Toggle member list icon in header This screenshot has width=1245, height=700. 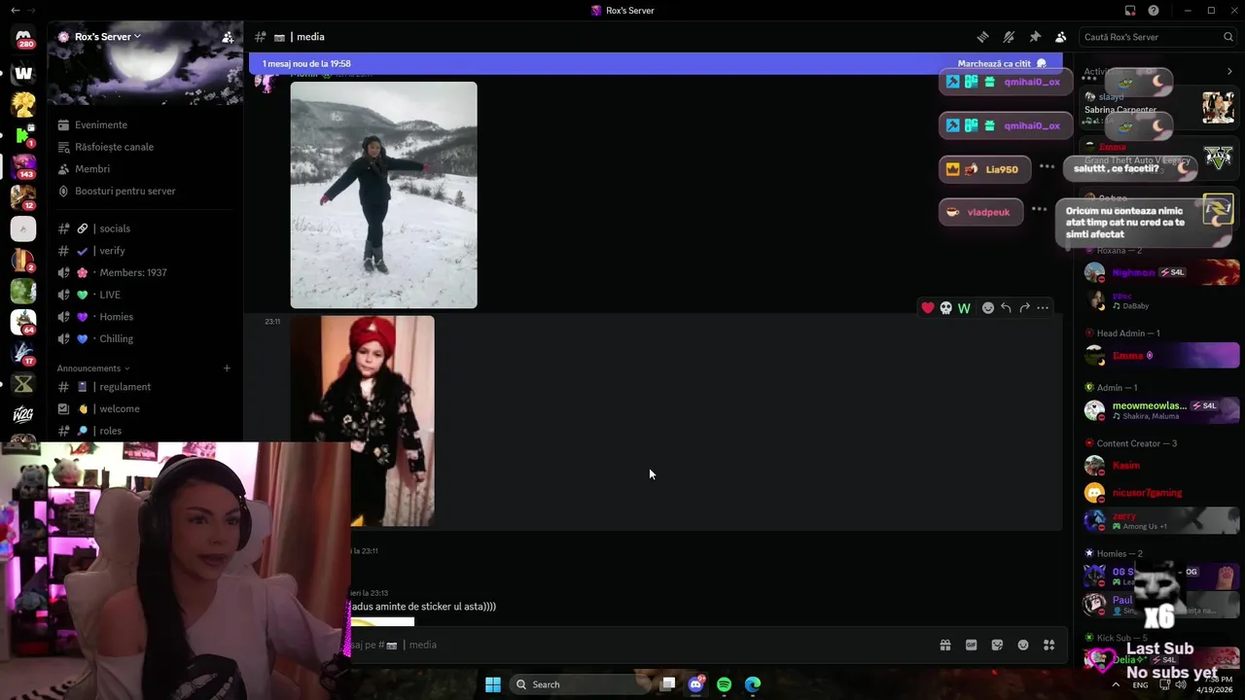point(1061,37)
